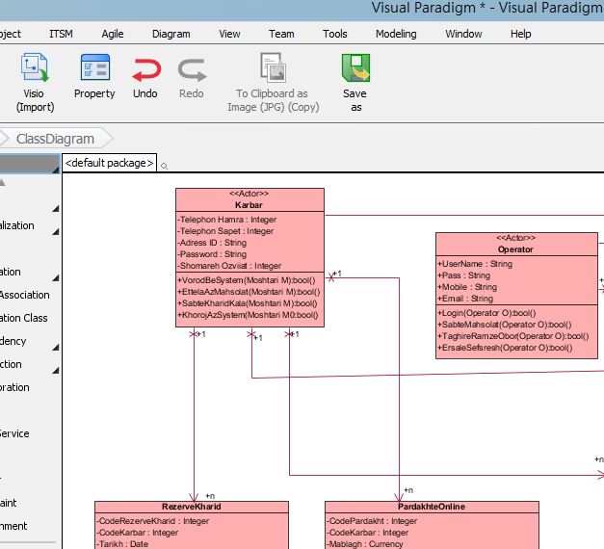Image resolution: width=604 pixels, height=549 pixels.
Task: Click operation ErsaleSefsresh(Operator O)
Action: (505, 348)
